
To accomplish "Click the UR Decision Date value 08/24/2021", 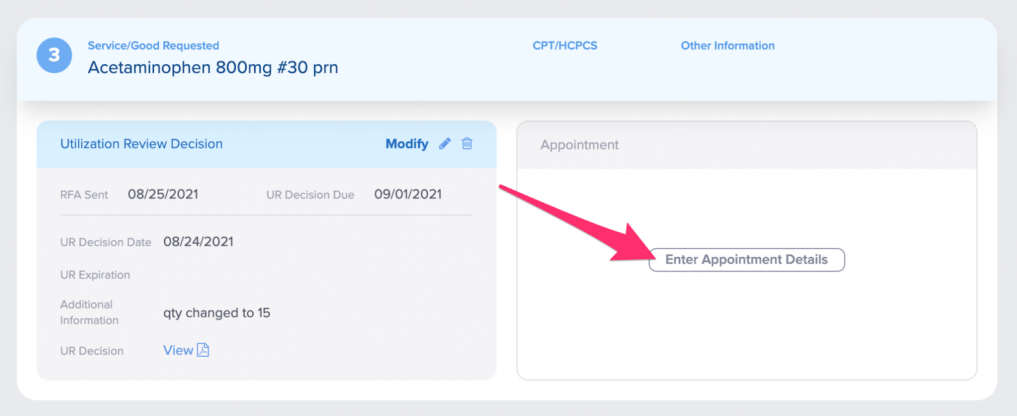I will [x=198, y=242].
